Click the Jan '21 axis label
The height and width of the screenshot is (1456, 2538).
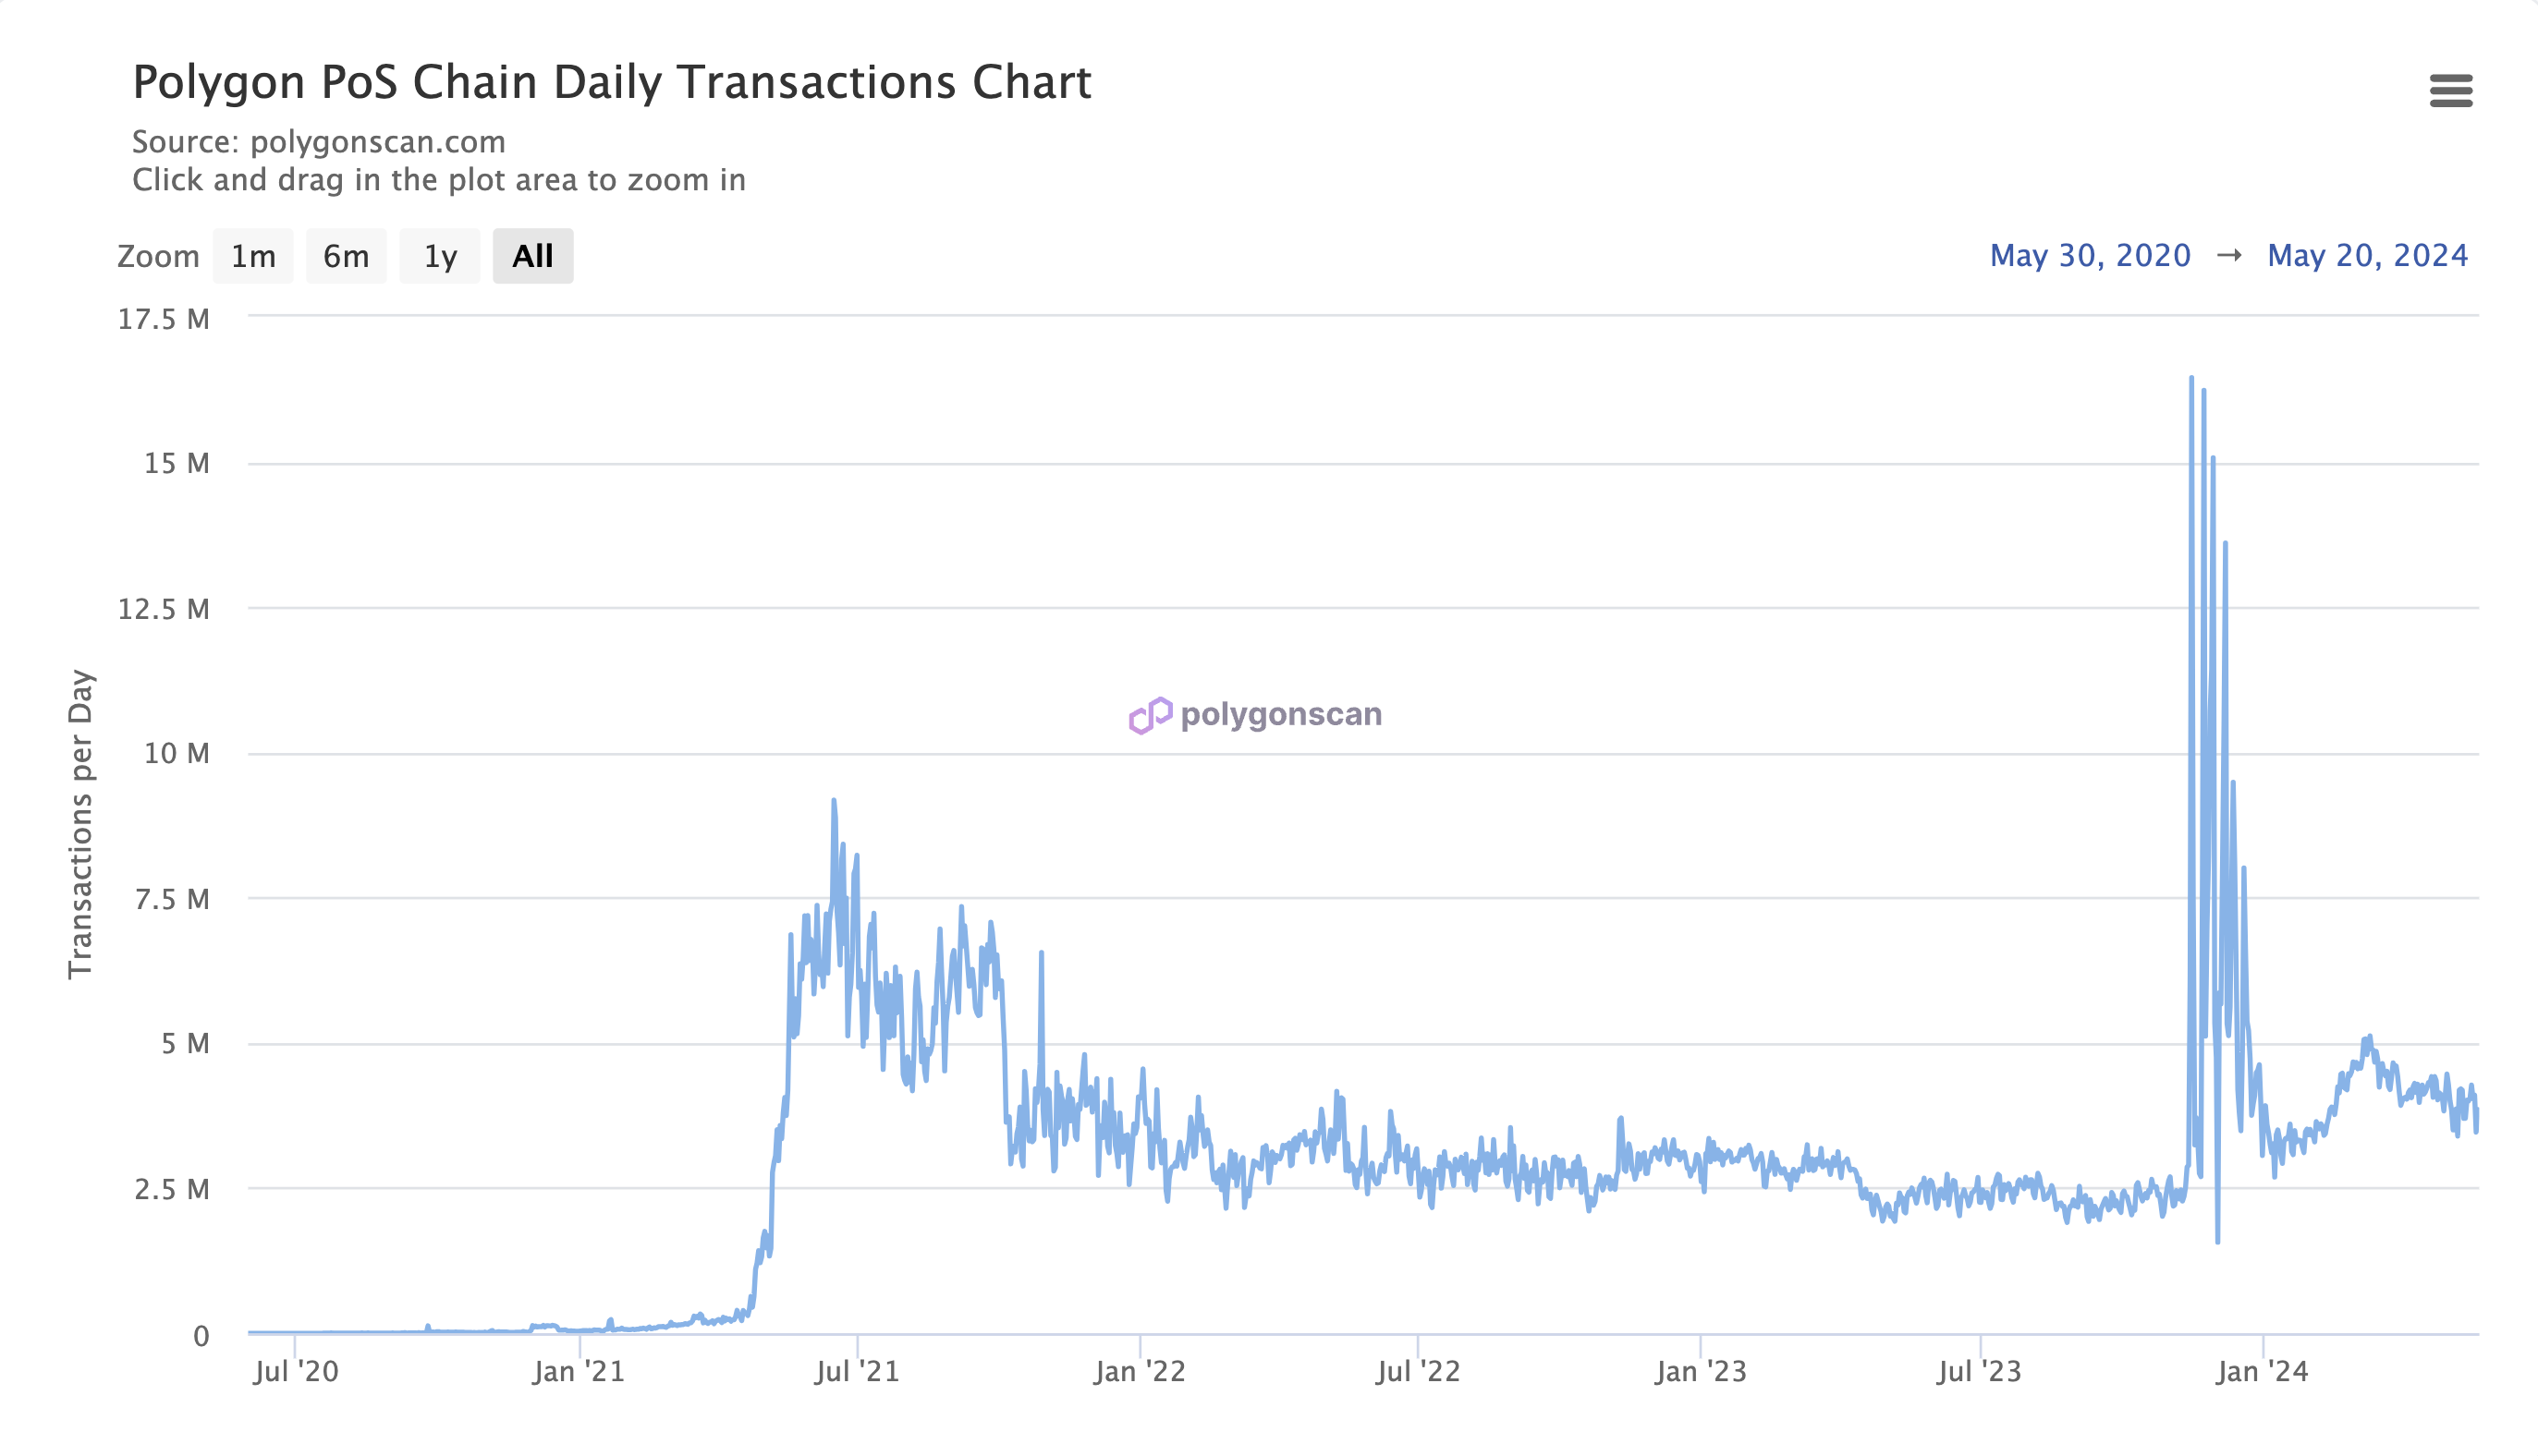[x=580, y=1371]
